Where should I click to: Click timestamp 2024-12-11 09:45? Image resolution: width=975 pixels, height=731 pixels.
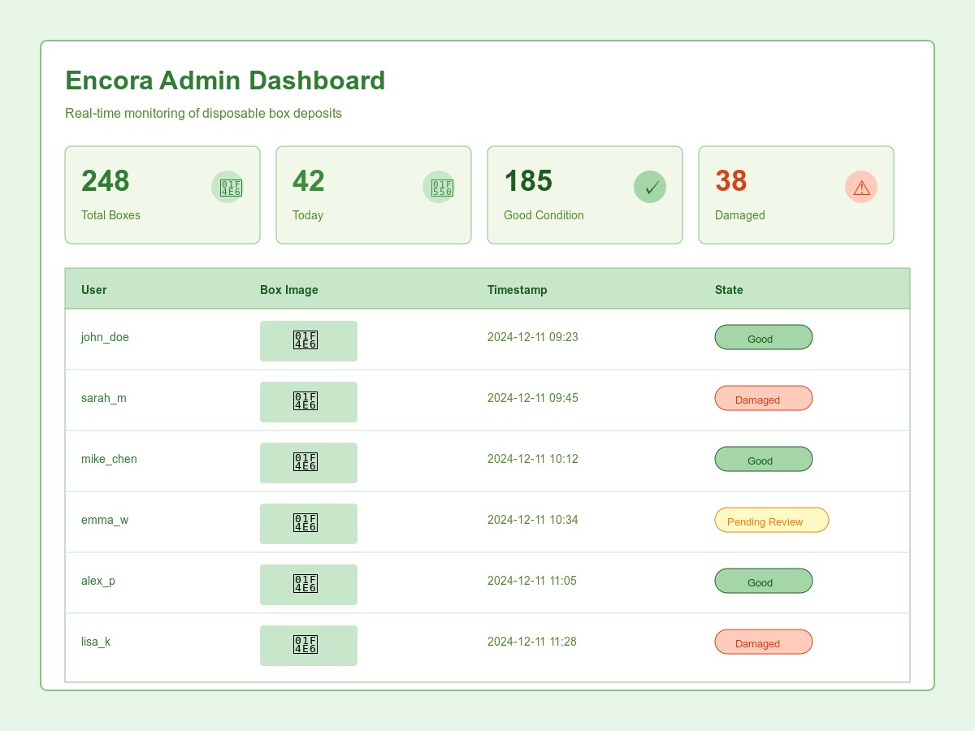pos(533,398)
